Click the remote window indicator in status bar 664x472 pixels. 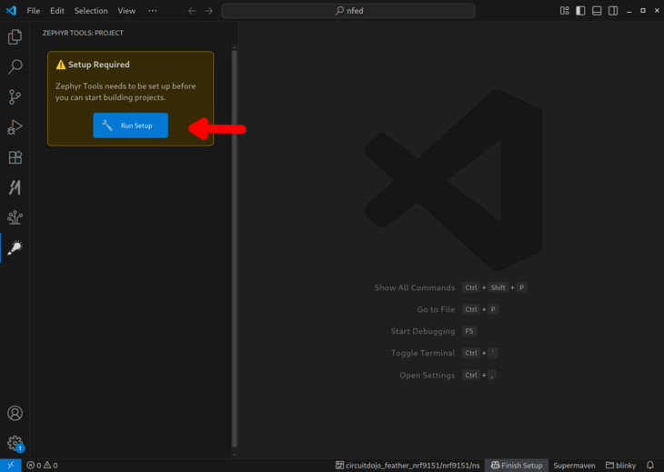11,466
